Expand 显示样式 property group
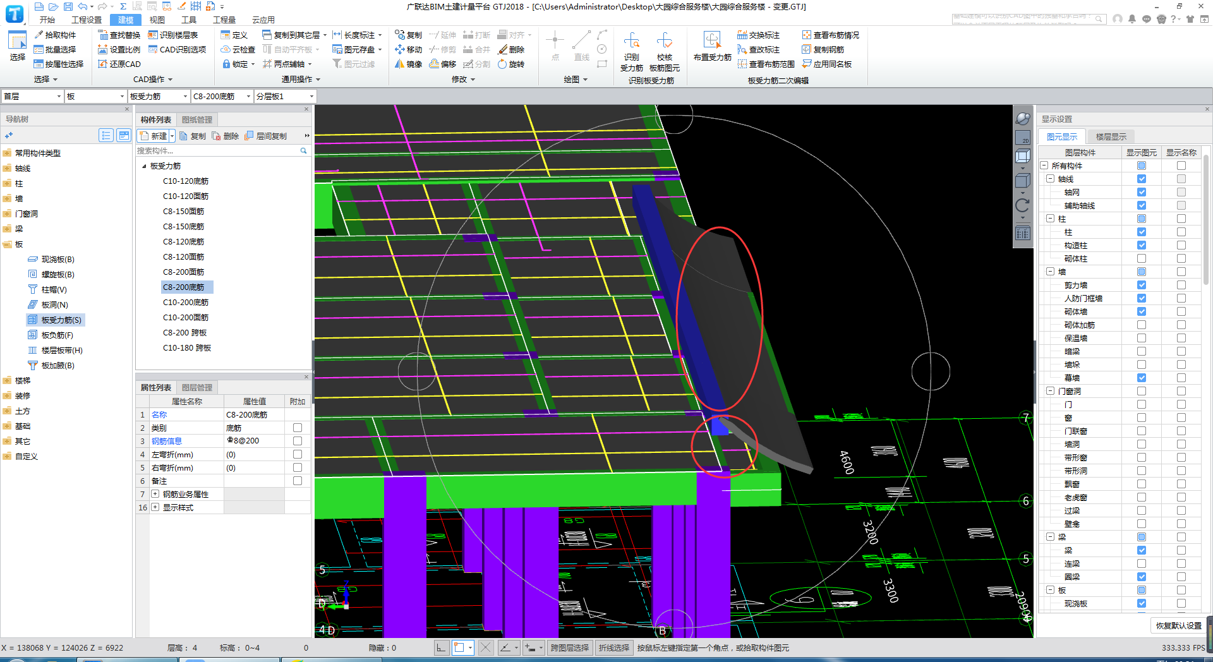 click(x=155, y=507)
